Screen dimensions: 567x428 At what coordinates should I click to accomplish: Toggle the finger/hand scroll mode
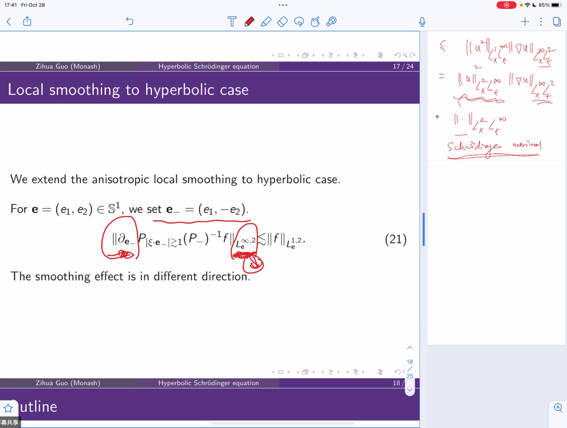point(315,21)
